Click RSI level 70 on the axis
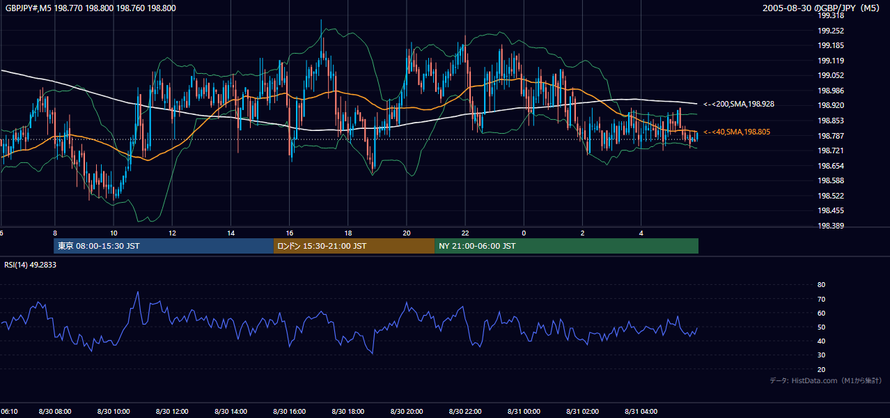The height and width of the screenshot is (418, 890). [x=821, y=299]
